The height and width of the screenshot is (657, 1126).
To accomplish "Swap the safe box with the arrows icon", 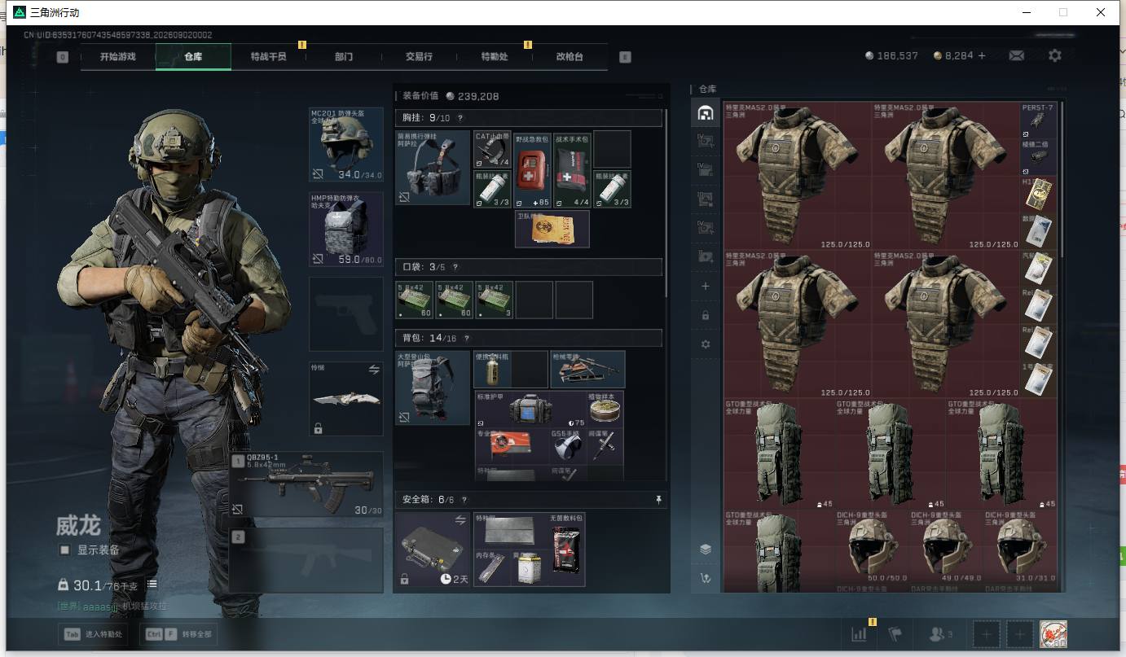I will pyautogui.click(x=460, y=519).
